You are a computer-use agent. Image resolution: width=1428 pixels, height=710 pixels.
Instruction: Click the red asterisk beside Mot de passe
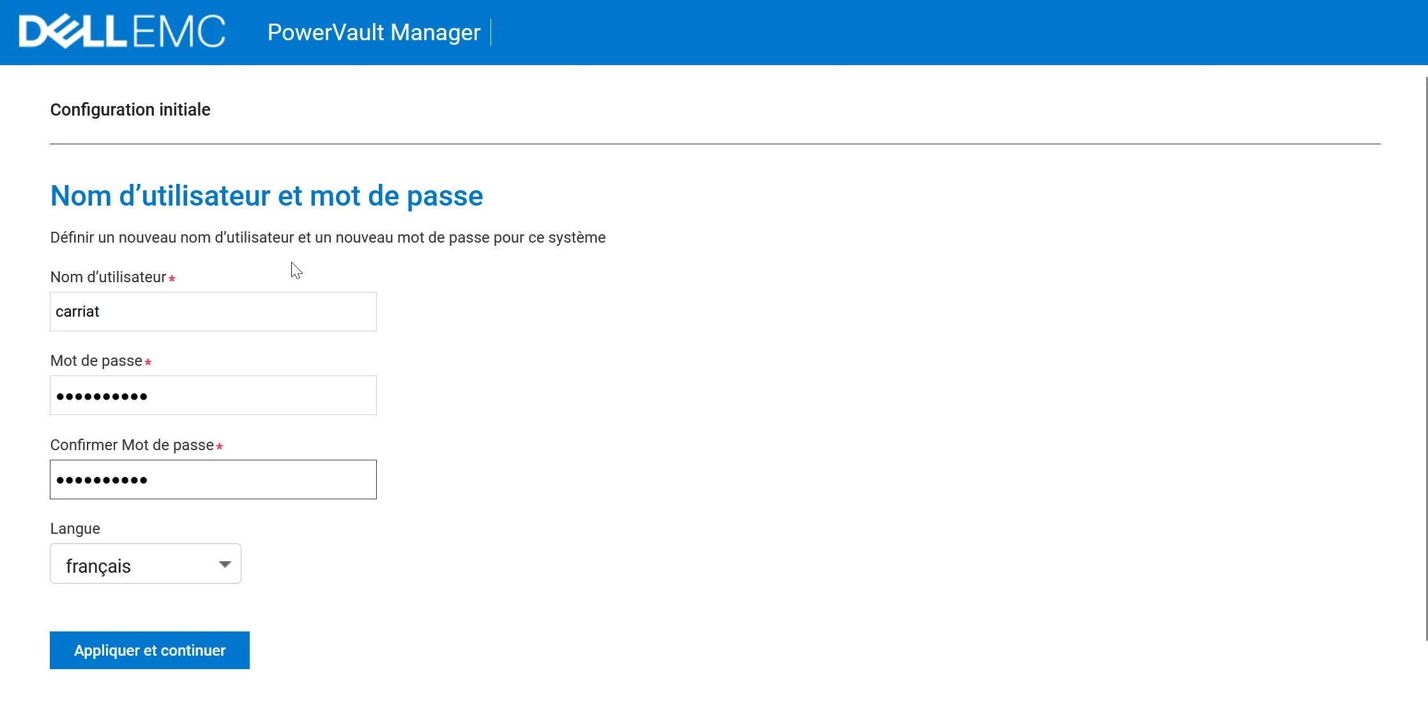(148, 362)
